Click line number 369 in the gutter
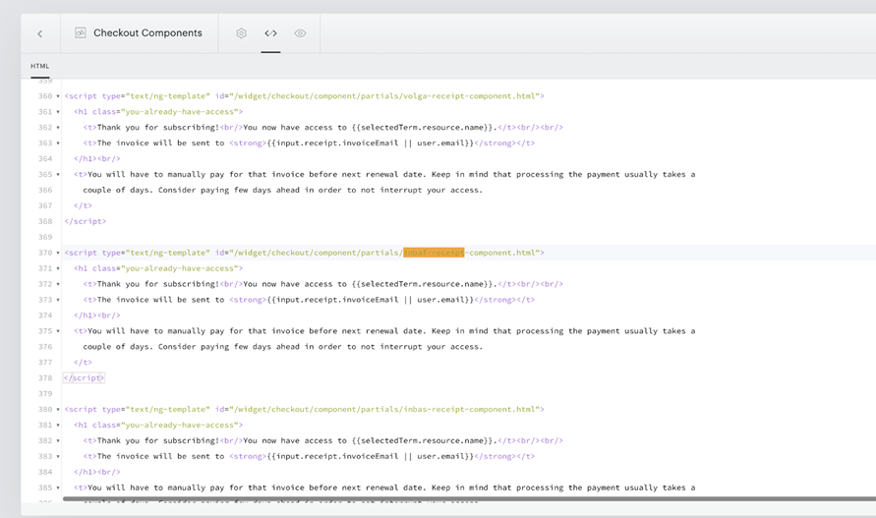The image size is (876, 518). [44, 237]
